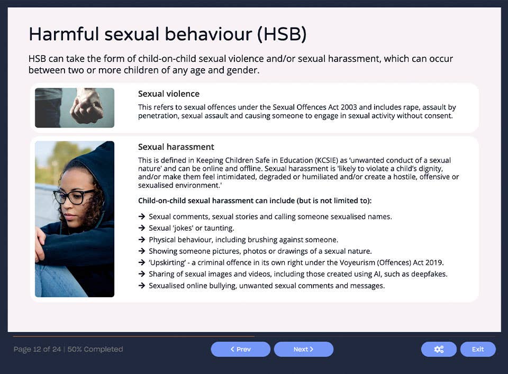This screenshot has height=374, width=508.
Task: Click arrow bullet beside 'Sexual comments' item
Action: (x=142, y=216)
